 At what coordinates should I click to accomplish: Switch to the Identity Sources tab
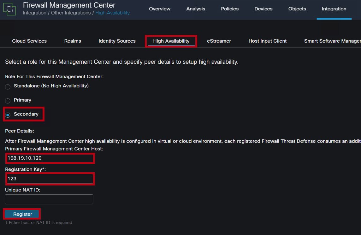click(117, 41)
